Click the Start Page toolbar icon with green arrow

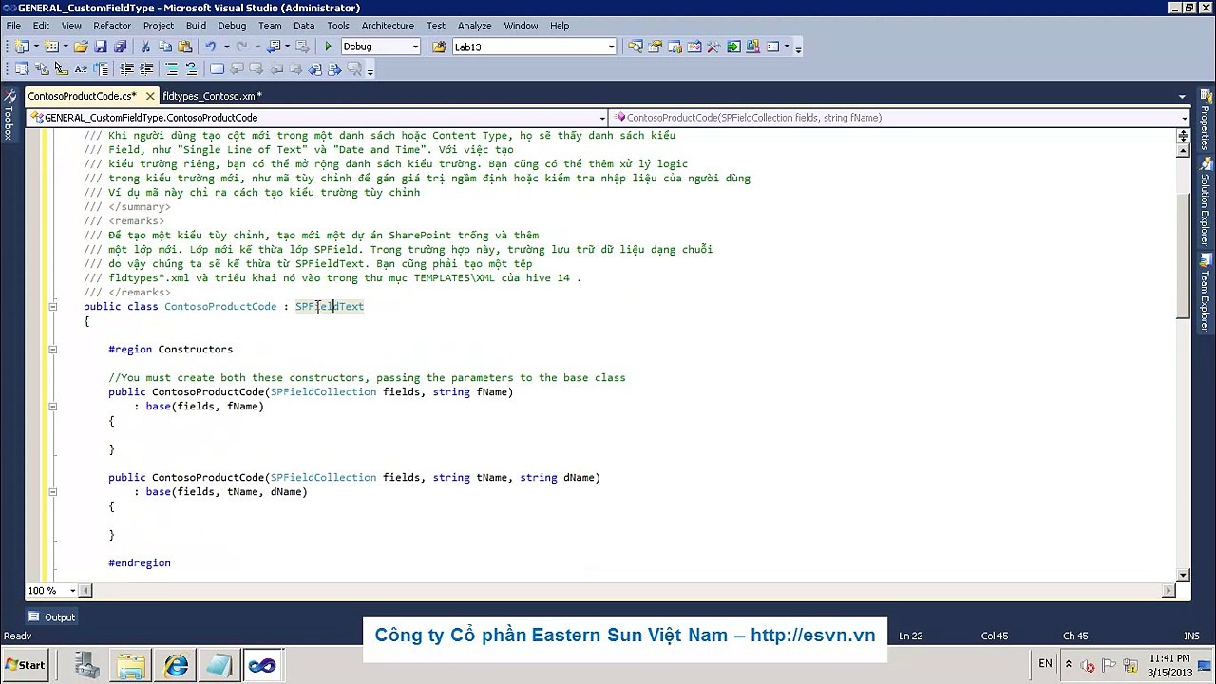[x=733, y=47]
